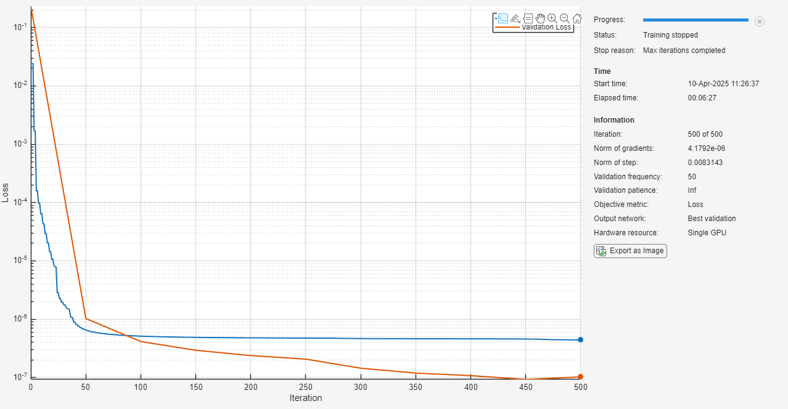Activate the zoom in tool
This screenshot has height=409, width=788.
[x=552, y=18]
